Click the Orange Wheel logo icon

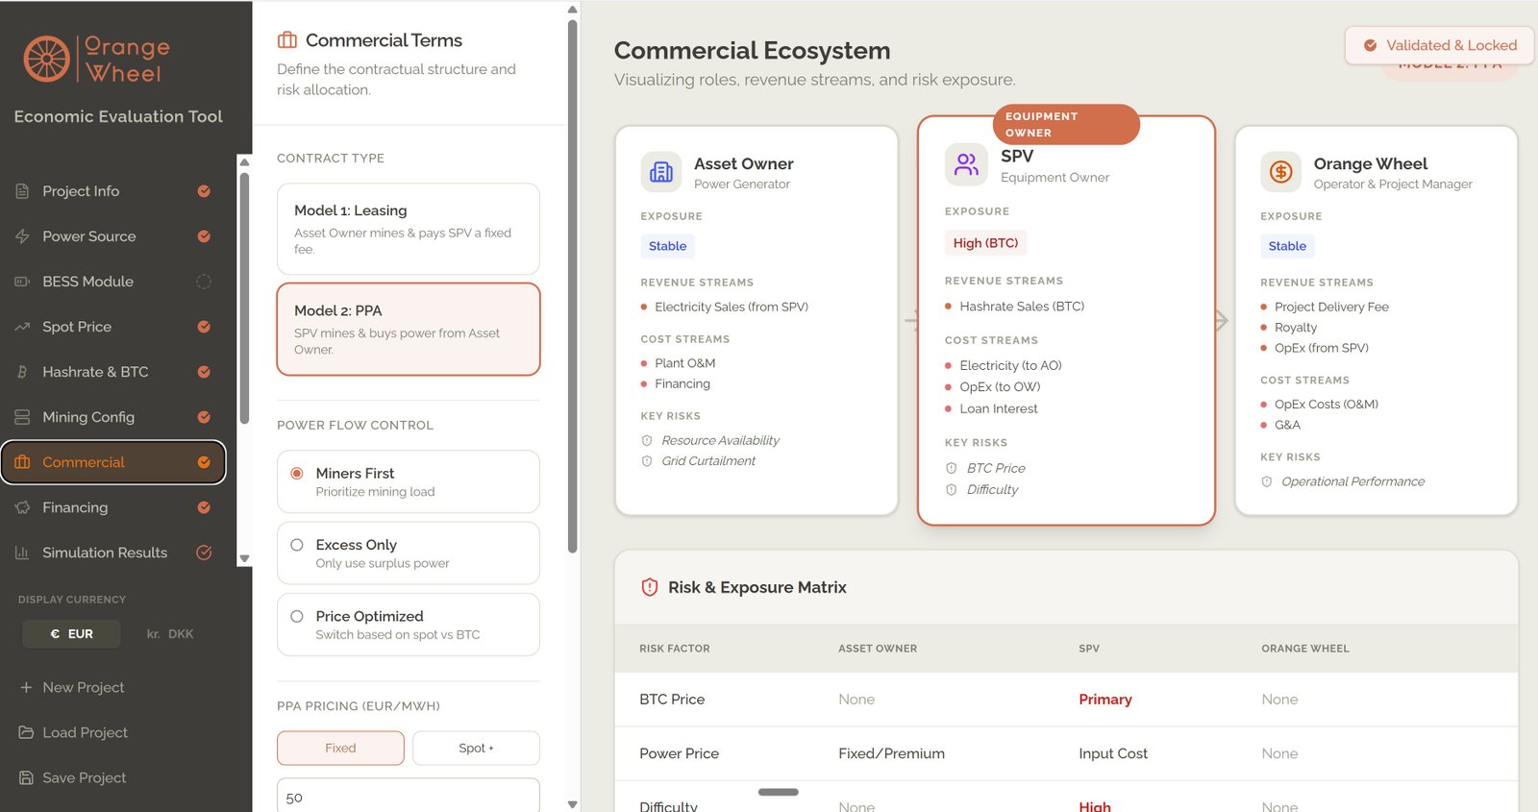pos(47,59)
